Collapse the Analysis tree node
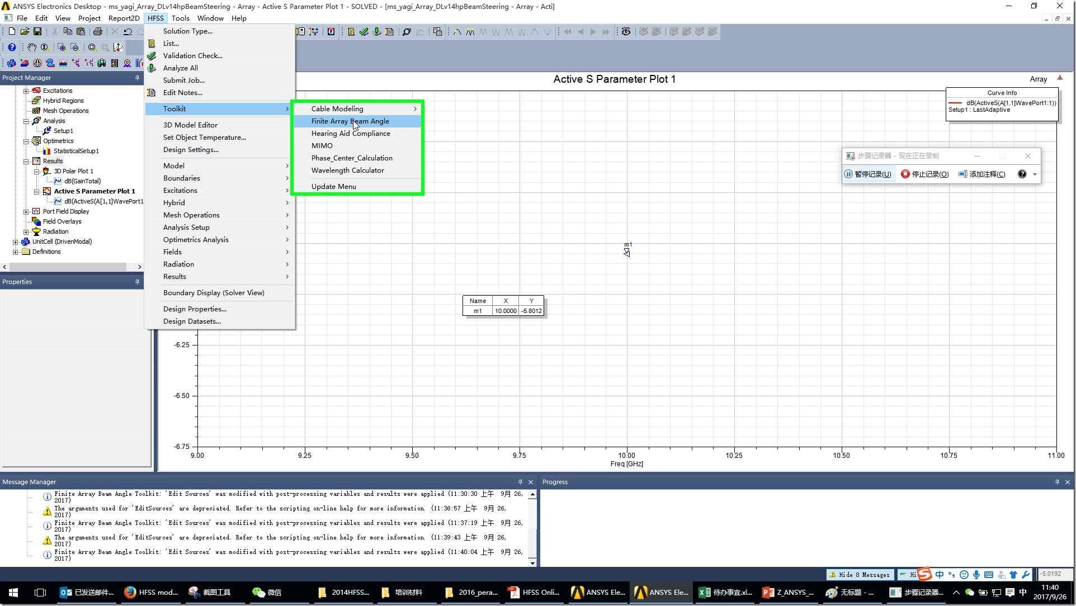Viewport: 1076px width, 606px height. tap(26, 121)
